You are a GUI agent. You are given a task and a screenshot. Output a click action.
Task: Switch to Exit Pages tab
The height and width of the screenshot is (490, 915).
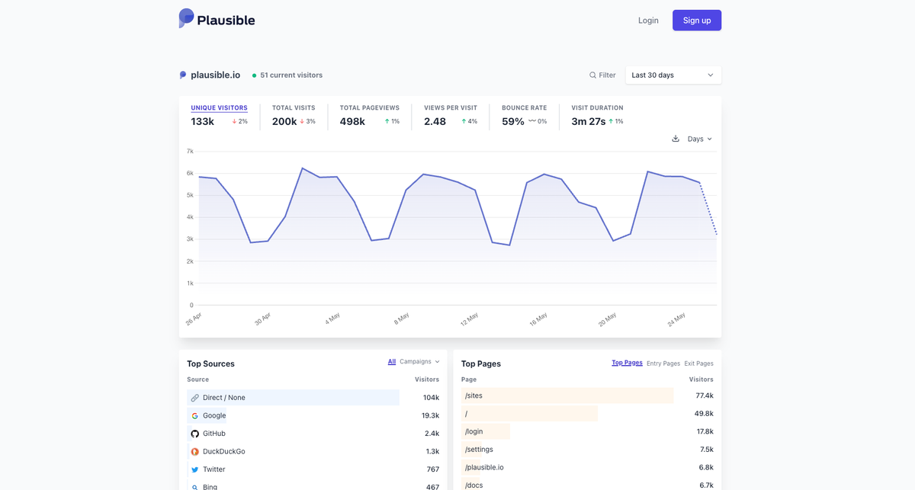(699, 363)
